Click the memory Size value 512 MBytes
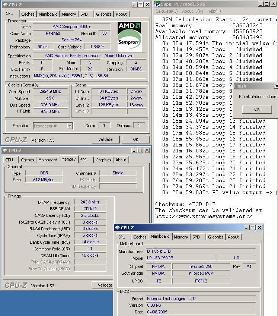The image size is (278, 316). 44,180
